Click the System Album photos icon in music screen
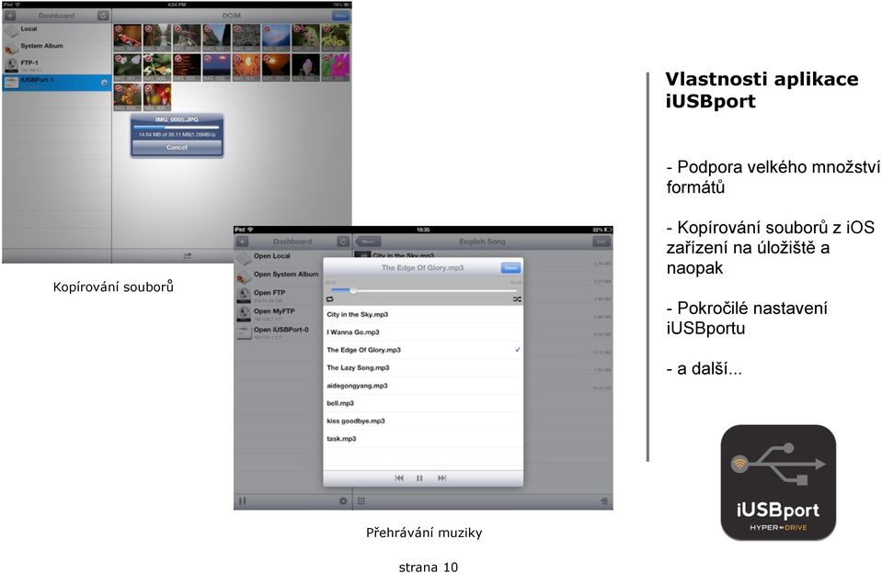The image size is (882, 573). (244, 275)
